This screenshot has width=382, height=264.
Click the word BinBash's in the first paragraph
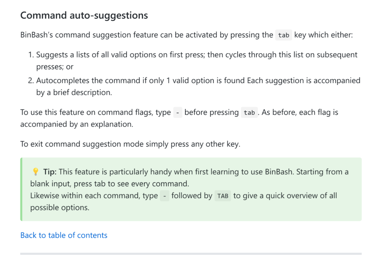tap(37, 35)
